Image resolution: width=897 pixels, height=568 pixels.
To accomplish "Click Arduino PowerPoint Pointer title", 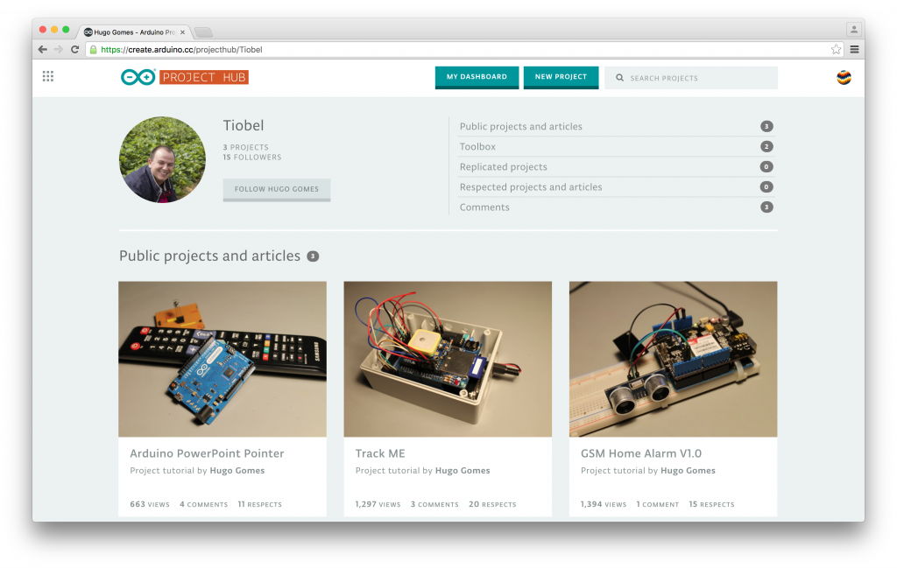I will pyautogui.click(x=207, y=453).
